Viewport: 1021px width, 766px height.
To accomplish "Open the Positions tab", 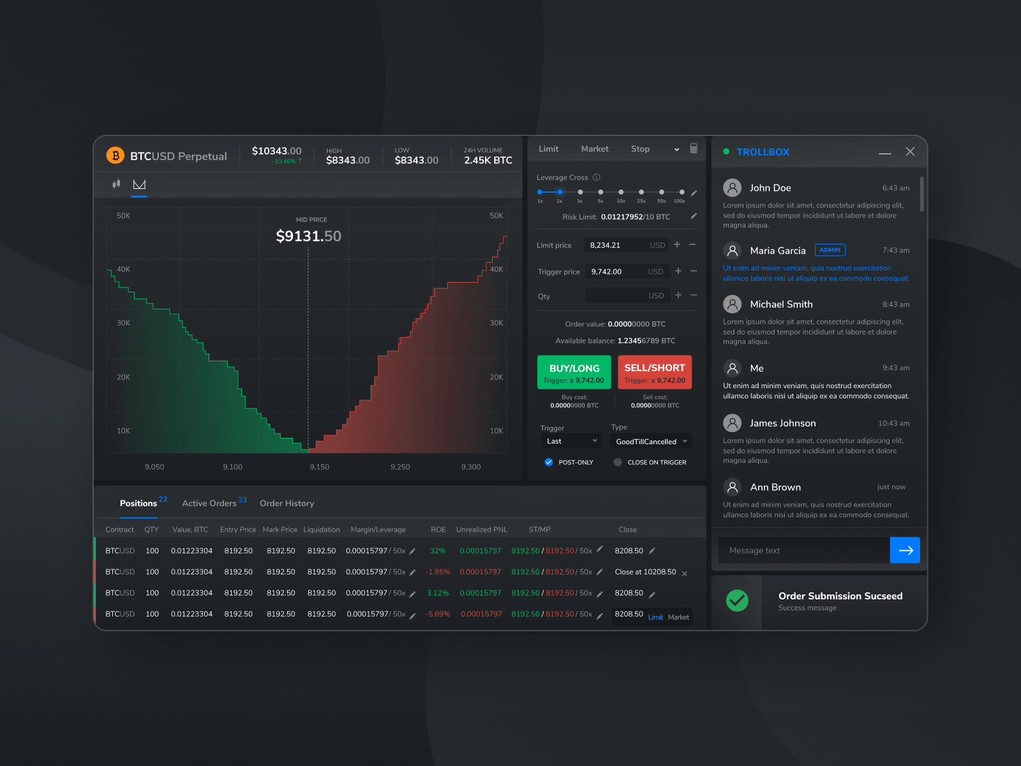I will click(x=138, y=503).
